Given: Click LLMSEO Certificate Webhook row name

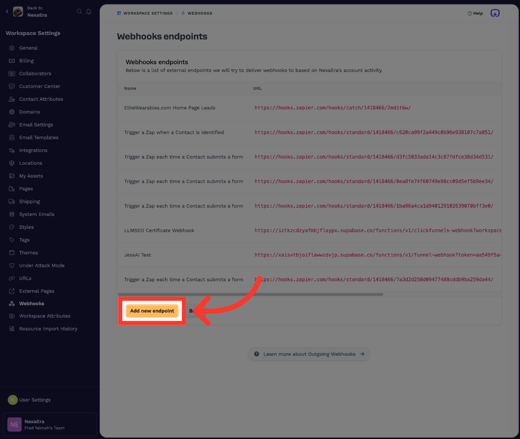Looking at the screenshot, I should pos(159,230).
